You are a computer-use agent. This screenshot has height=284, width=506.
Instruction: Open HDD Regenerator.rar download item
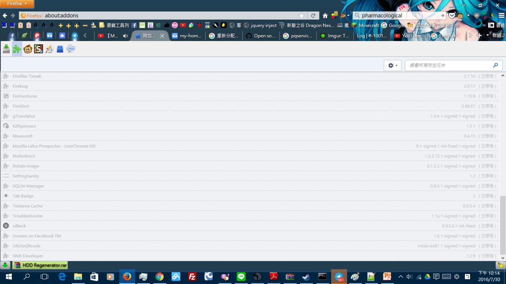coord(40,265)
